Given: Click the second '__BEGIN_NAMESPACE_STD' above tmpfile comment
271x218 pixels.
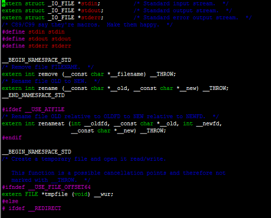Looking at the screenshot, I should (x=37, y=152).
